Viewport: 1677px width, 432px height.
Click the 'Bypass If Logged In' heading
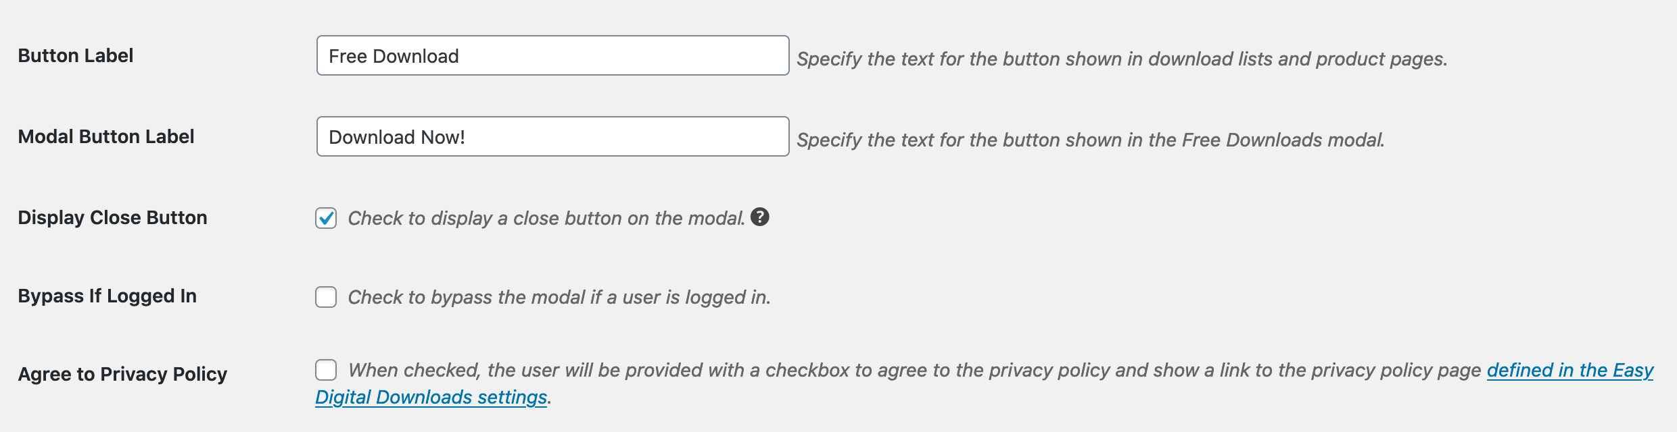tap(107, 296)
